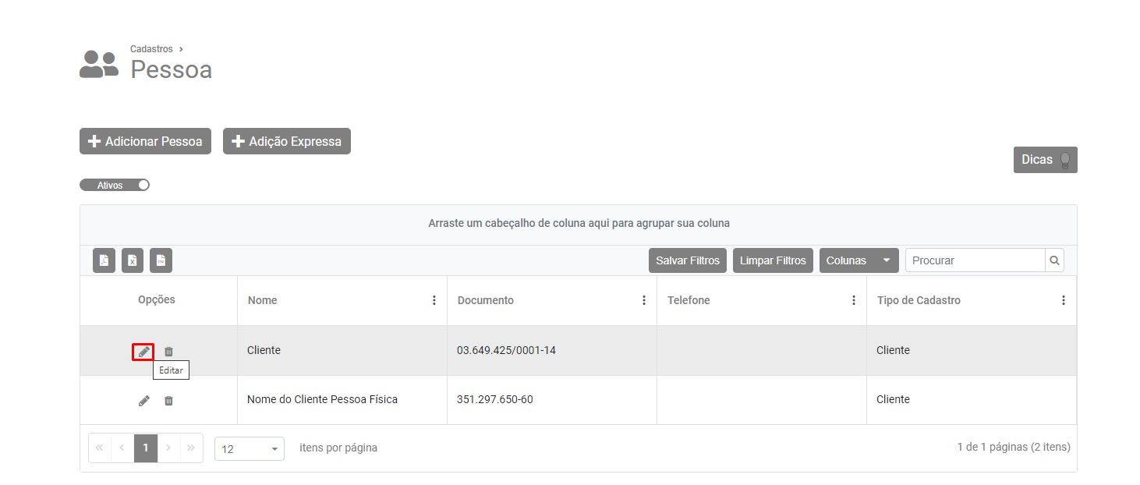Open the Colunas dropdown
The height and width of the screenshot is (485, 1140).
(859, 260)
